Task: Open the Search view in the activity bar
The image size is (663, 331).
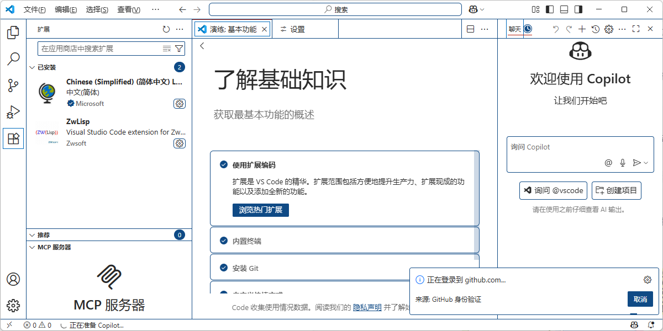Action: [13, 59]
